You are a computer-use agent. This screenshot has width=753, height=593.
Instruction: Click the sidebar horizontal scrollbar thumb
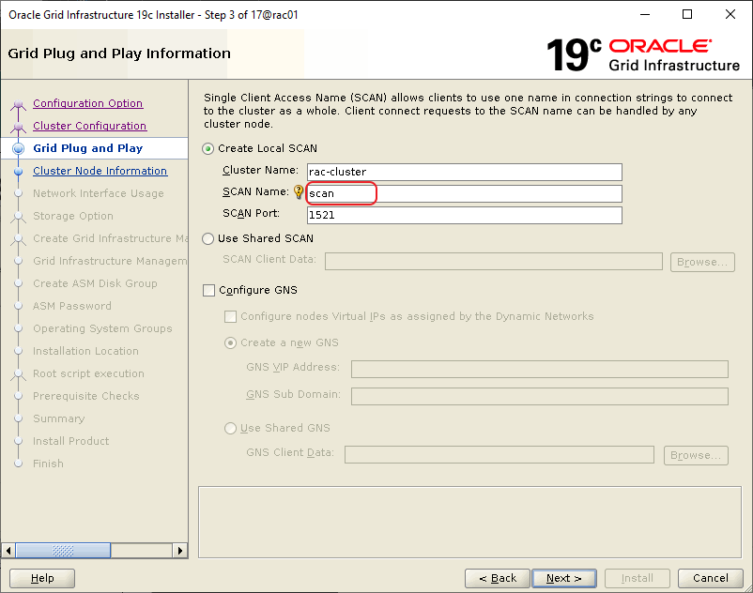pos(64,550)
